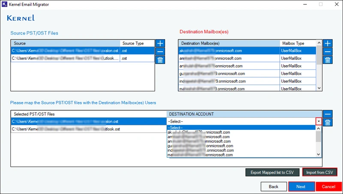Select the avalon.ost source file row
Screen dimensions: 343x194
(83, 50)
